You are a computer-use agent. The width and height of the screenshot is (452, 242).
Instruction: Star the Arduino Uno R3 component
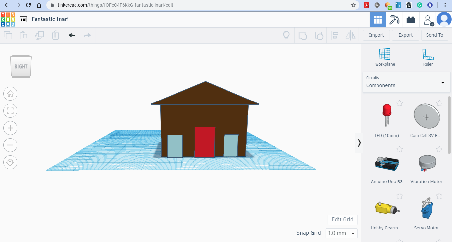(x=399, y=149)
